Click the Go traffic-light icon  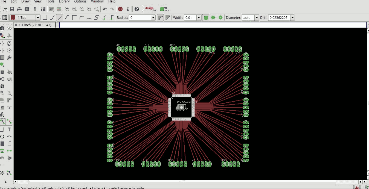tap(128, 9)
